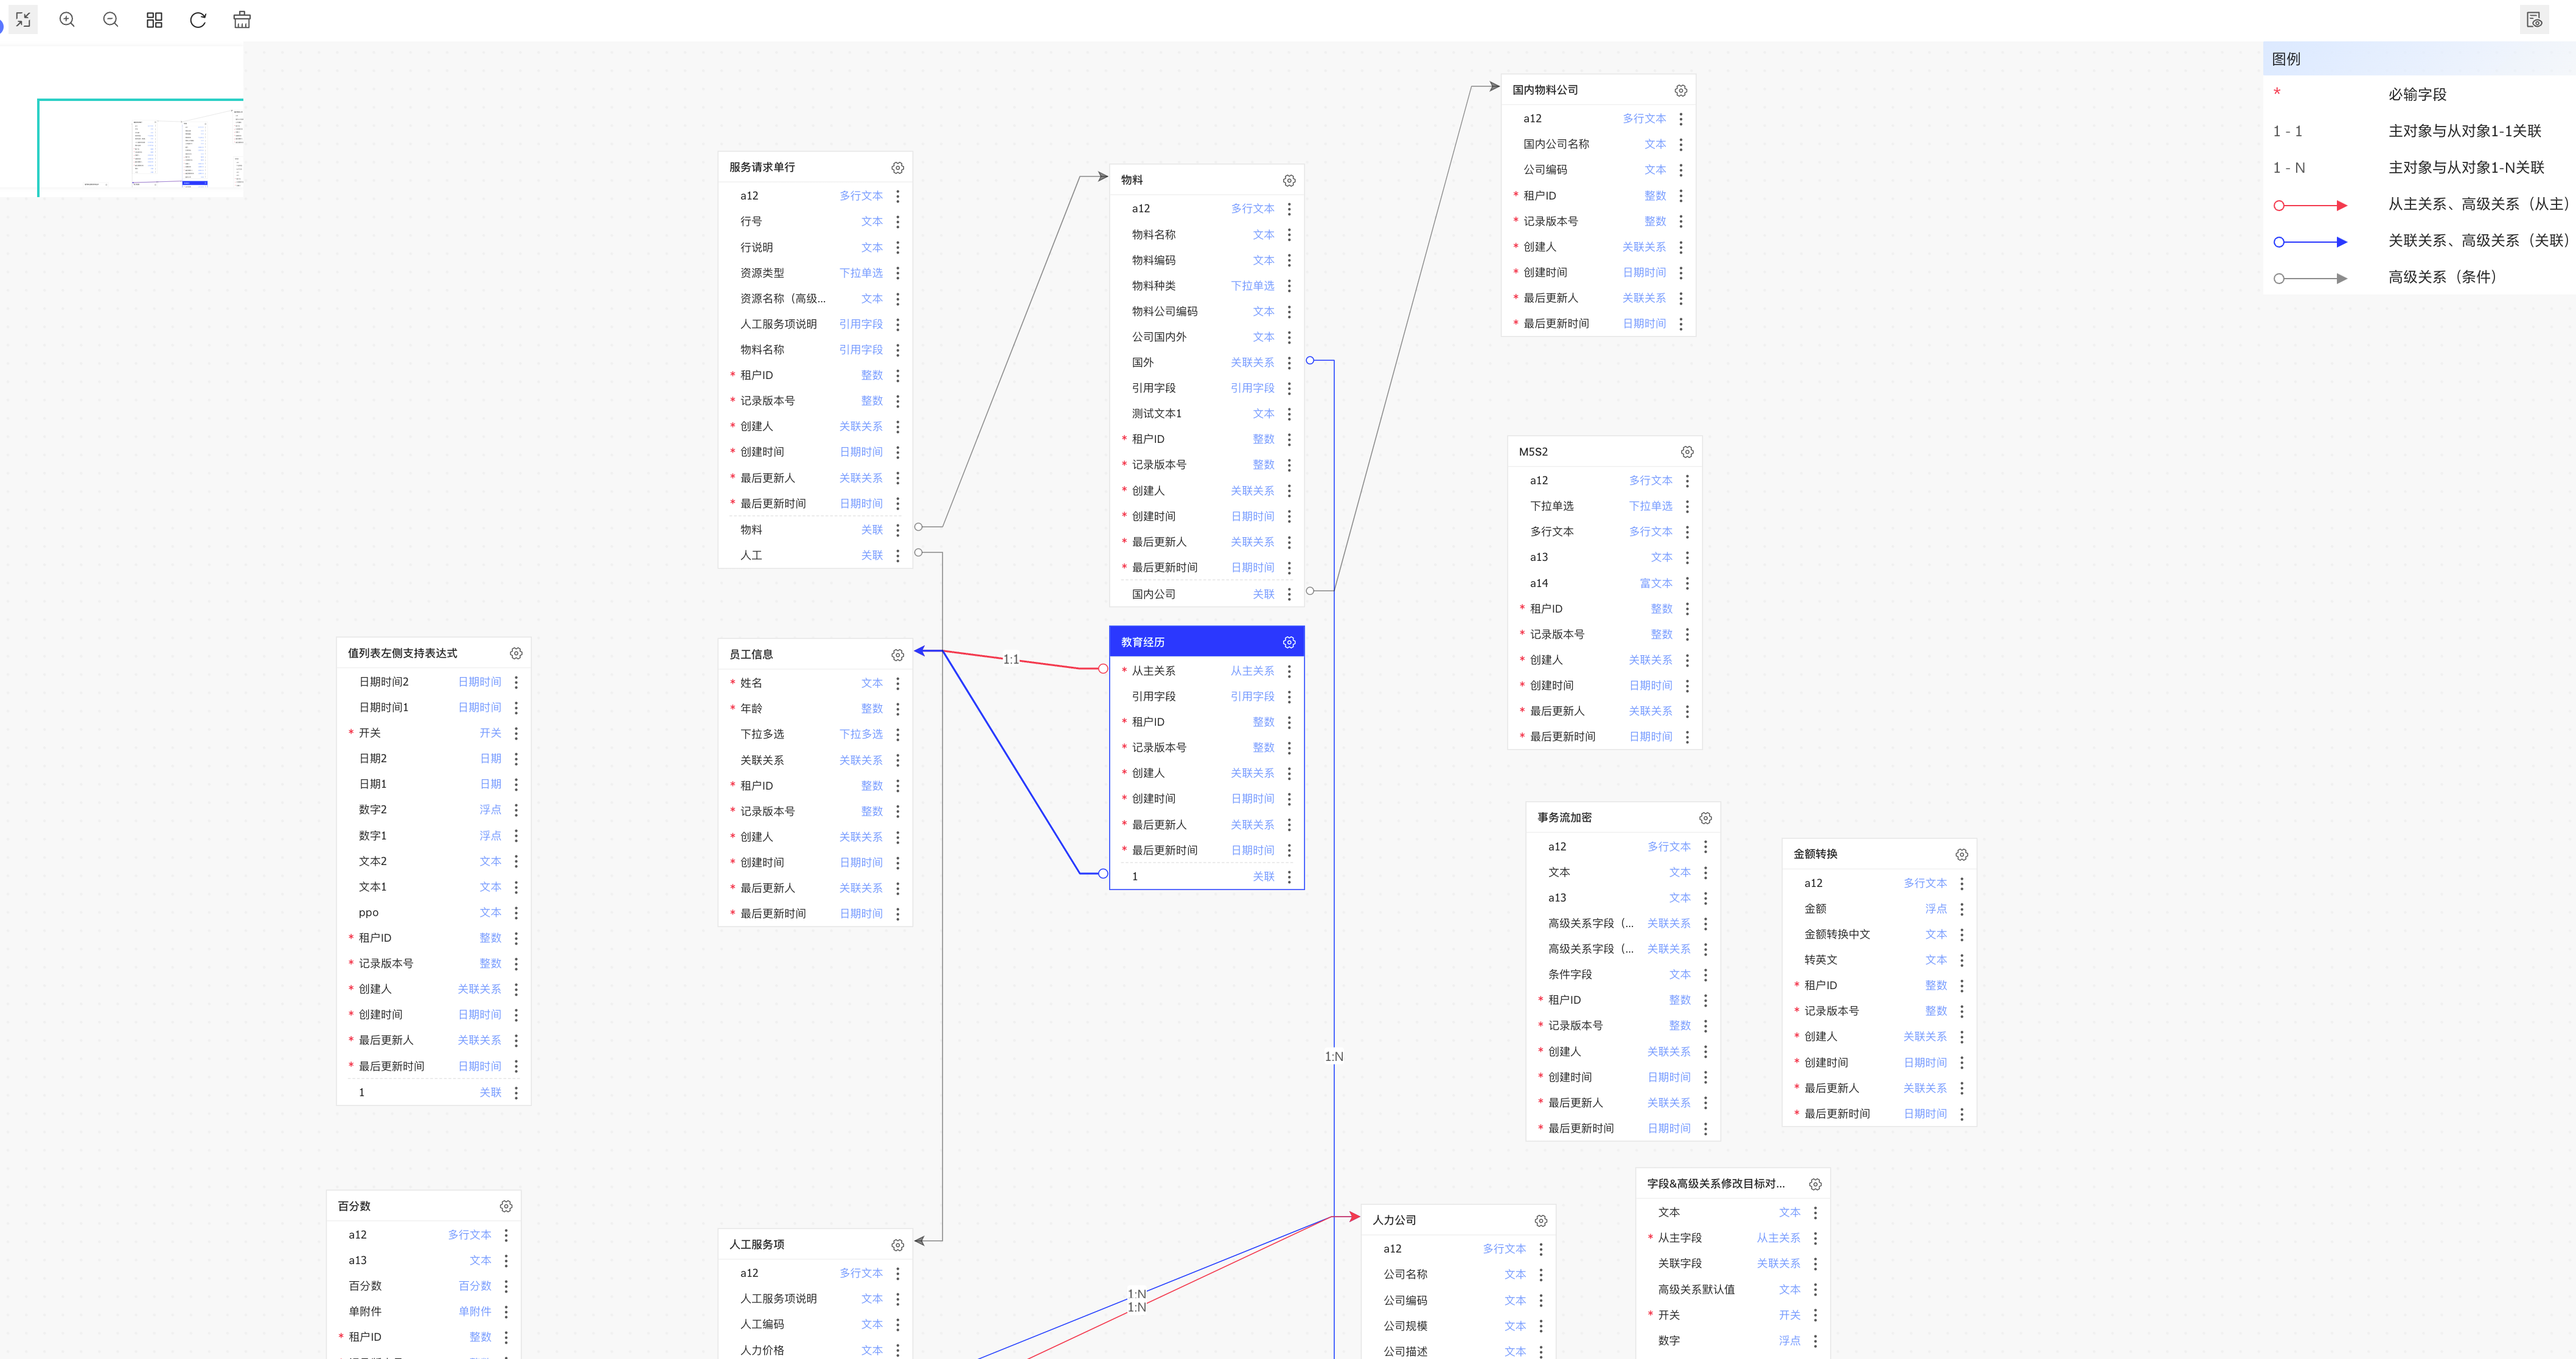
Task: Click the 1:1 relationship label on red line
Action: click(x=1011, y=659)
